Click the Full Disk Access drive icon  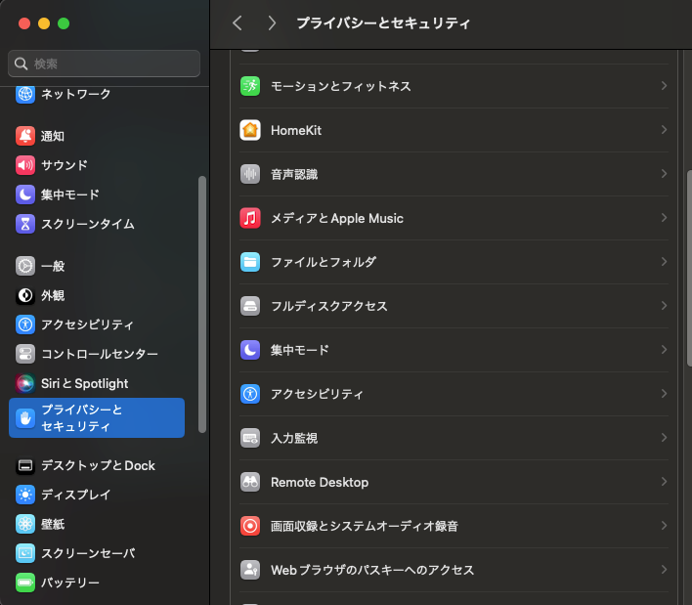(x=250, y=306)
